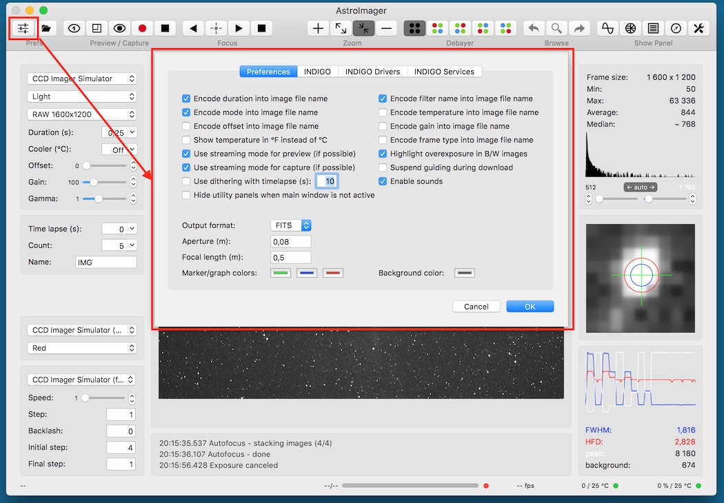
Task: Show the list panel icon
Action: point(653,29)
